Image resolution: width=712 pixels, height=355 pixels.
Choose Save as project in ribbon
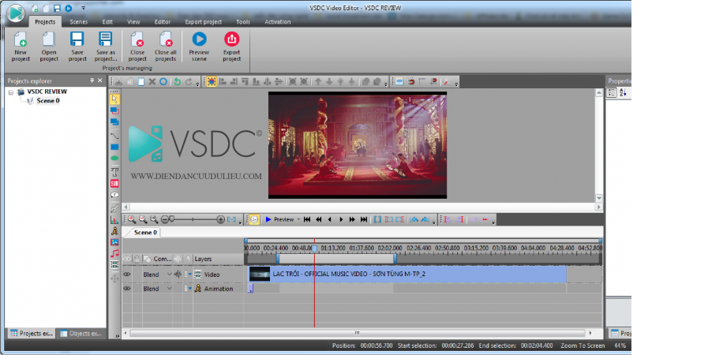pyautogui.click(x=106, y=47)
